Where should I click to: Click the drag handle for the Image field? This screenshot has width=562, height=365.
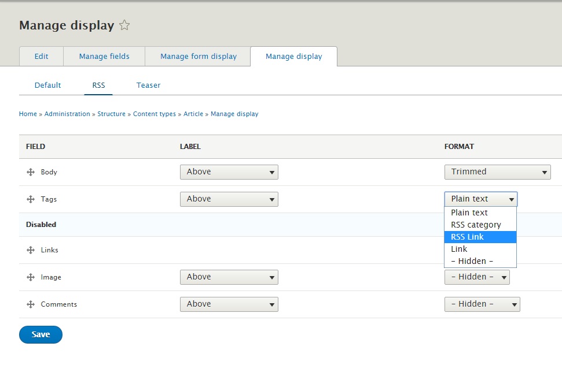coord(31,277)
